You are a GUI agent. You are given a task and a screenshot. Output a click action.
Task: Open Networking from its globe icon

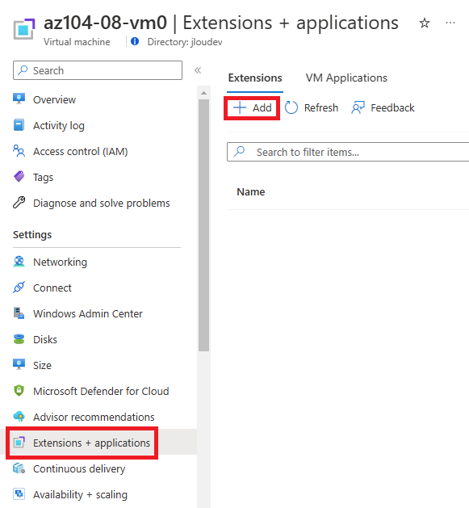19,262
